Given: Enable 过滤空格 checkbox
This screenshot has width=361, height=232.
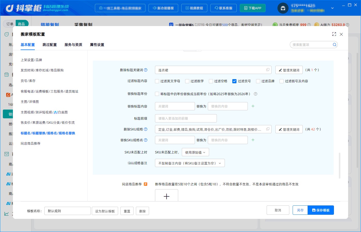Looking at the screenshot, I should click(x=211, y=81).
